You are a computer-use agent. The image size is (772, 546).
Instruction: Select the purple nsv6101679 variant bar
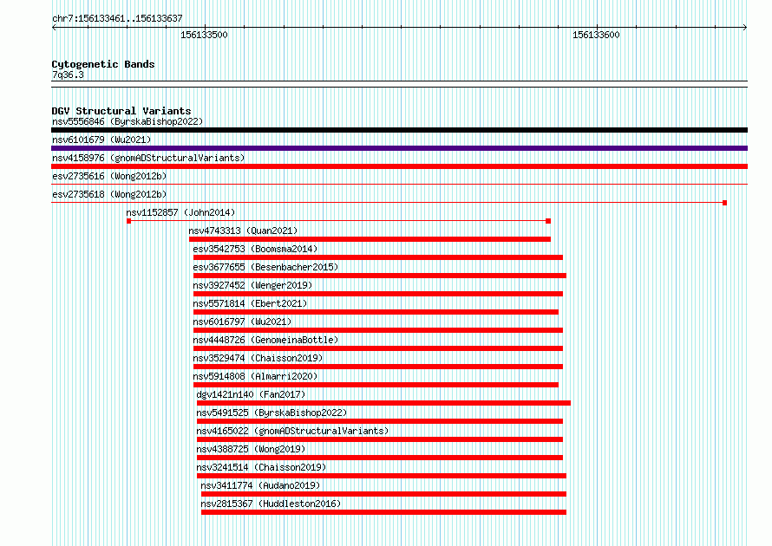point(399,148)
